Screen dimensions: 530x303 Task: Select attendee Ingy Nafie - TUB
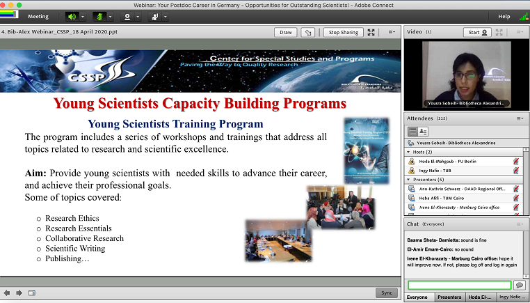[464, 171]
